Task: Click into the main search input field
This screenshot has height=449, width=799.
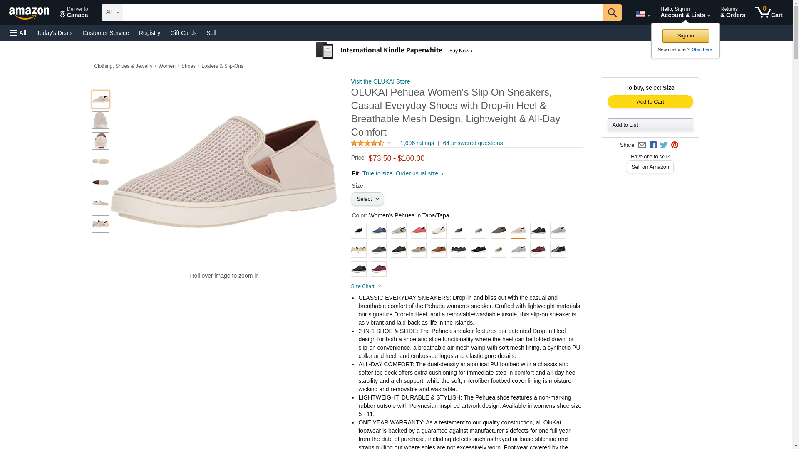Action: point(362,12)
